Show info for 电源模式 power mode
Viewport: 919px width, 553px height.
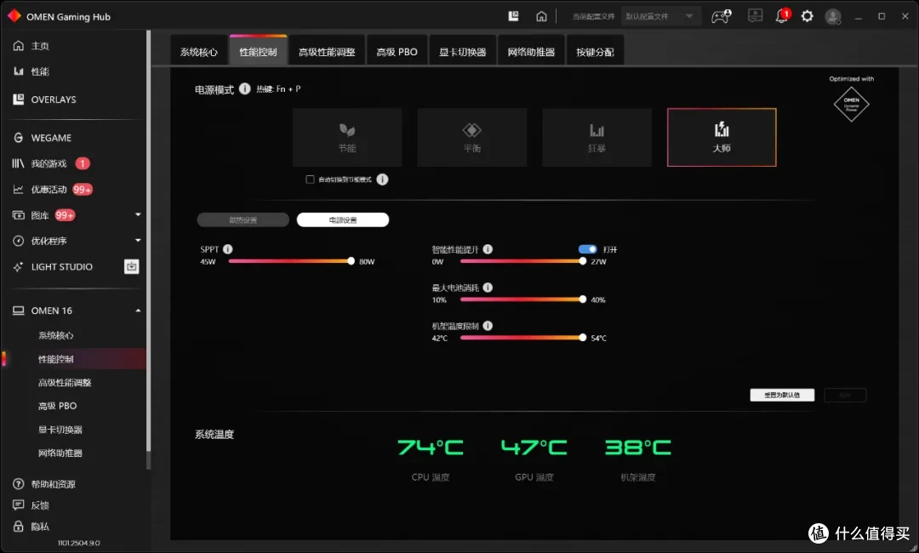click(x=244, y=89)
